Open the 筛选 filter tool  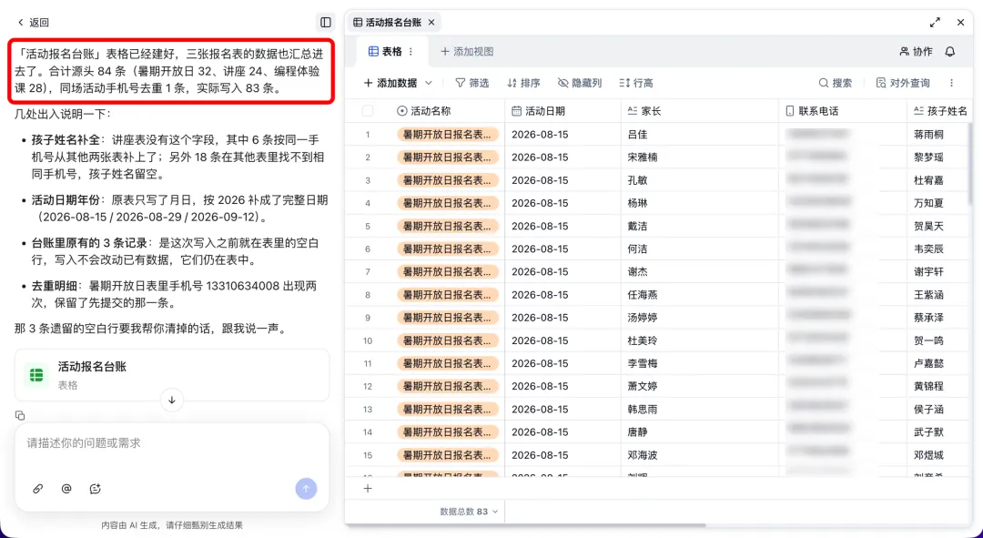click(x=472, y=83)
